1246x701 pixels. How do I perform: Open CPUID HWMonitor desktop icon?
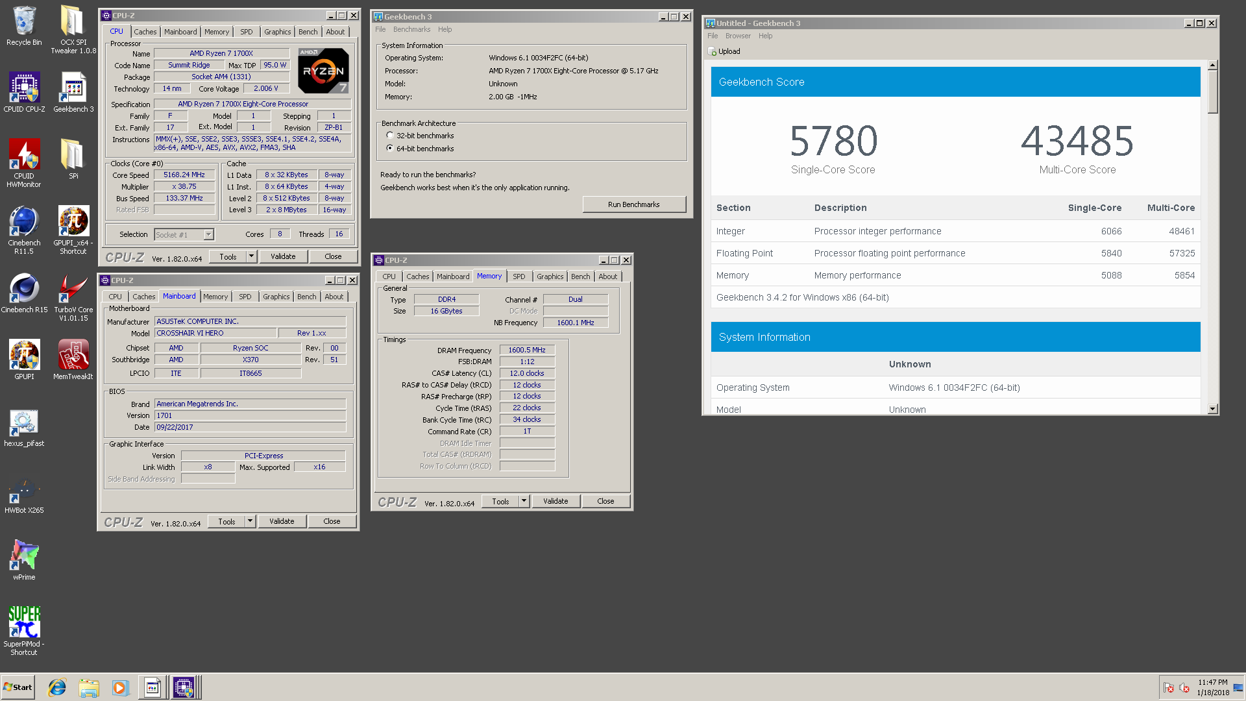tap(24, 164)
